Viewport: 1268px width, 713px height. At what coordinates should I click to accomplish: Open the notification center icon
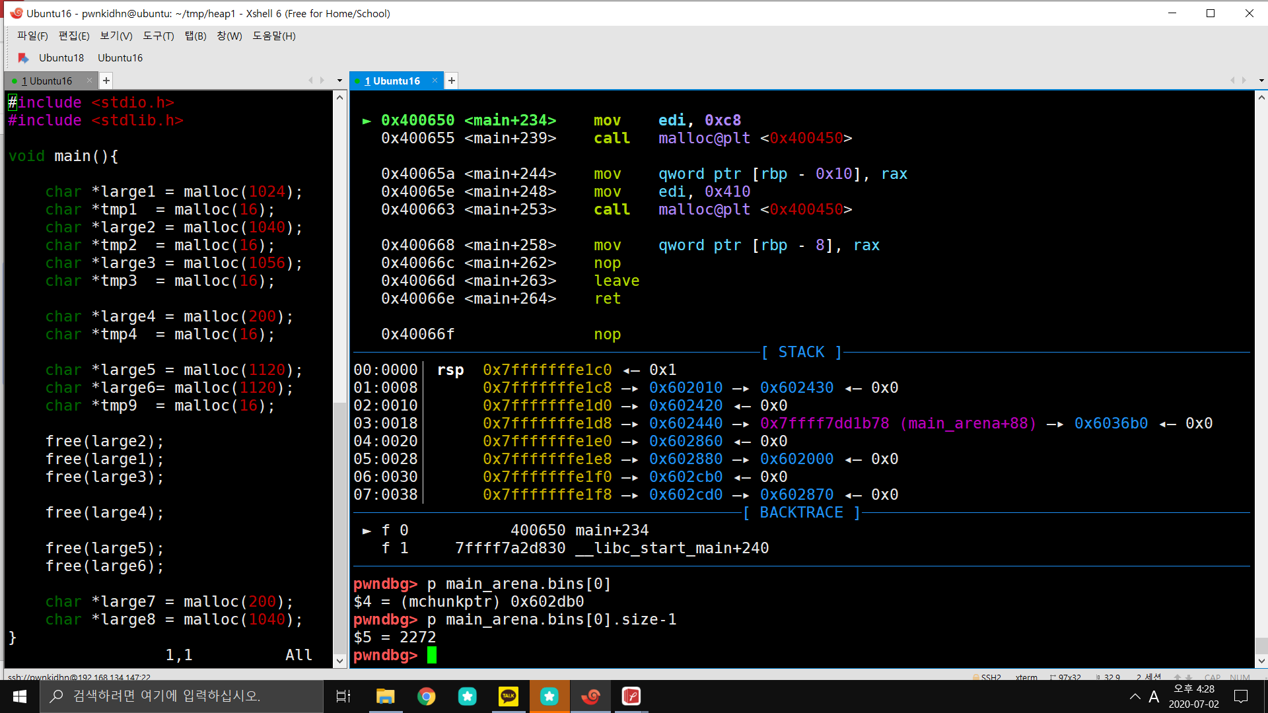point(1241,696)
